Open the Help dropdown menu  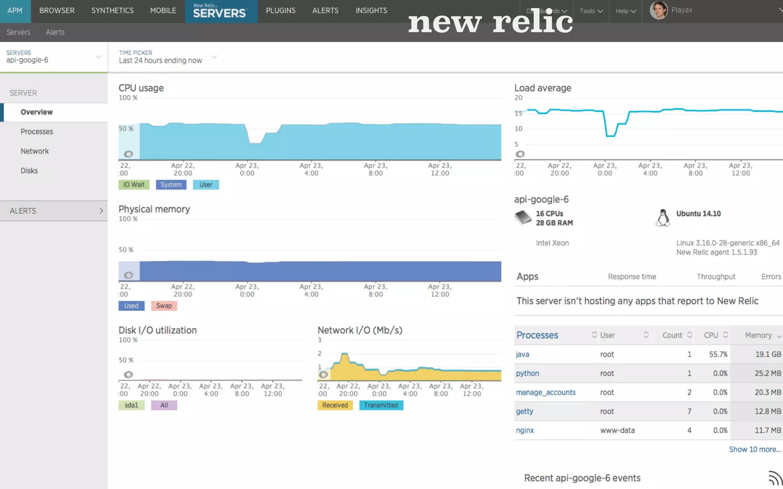pos(625,11)
